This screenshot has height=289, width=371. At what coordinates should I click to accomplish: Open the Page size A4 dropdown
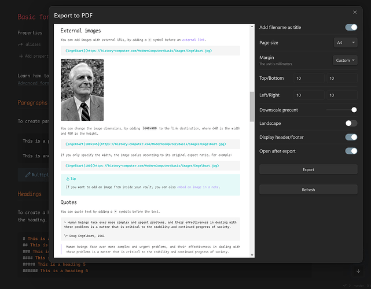(x=346, y=43)
